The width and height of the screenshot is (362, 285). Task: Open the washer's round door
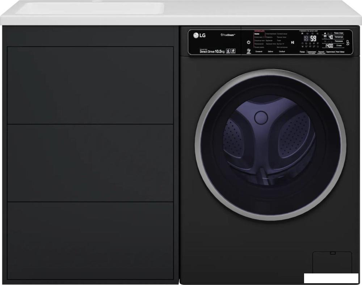(270, 145)
